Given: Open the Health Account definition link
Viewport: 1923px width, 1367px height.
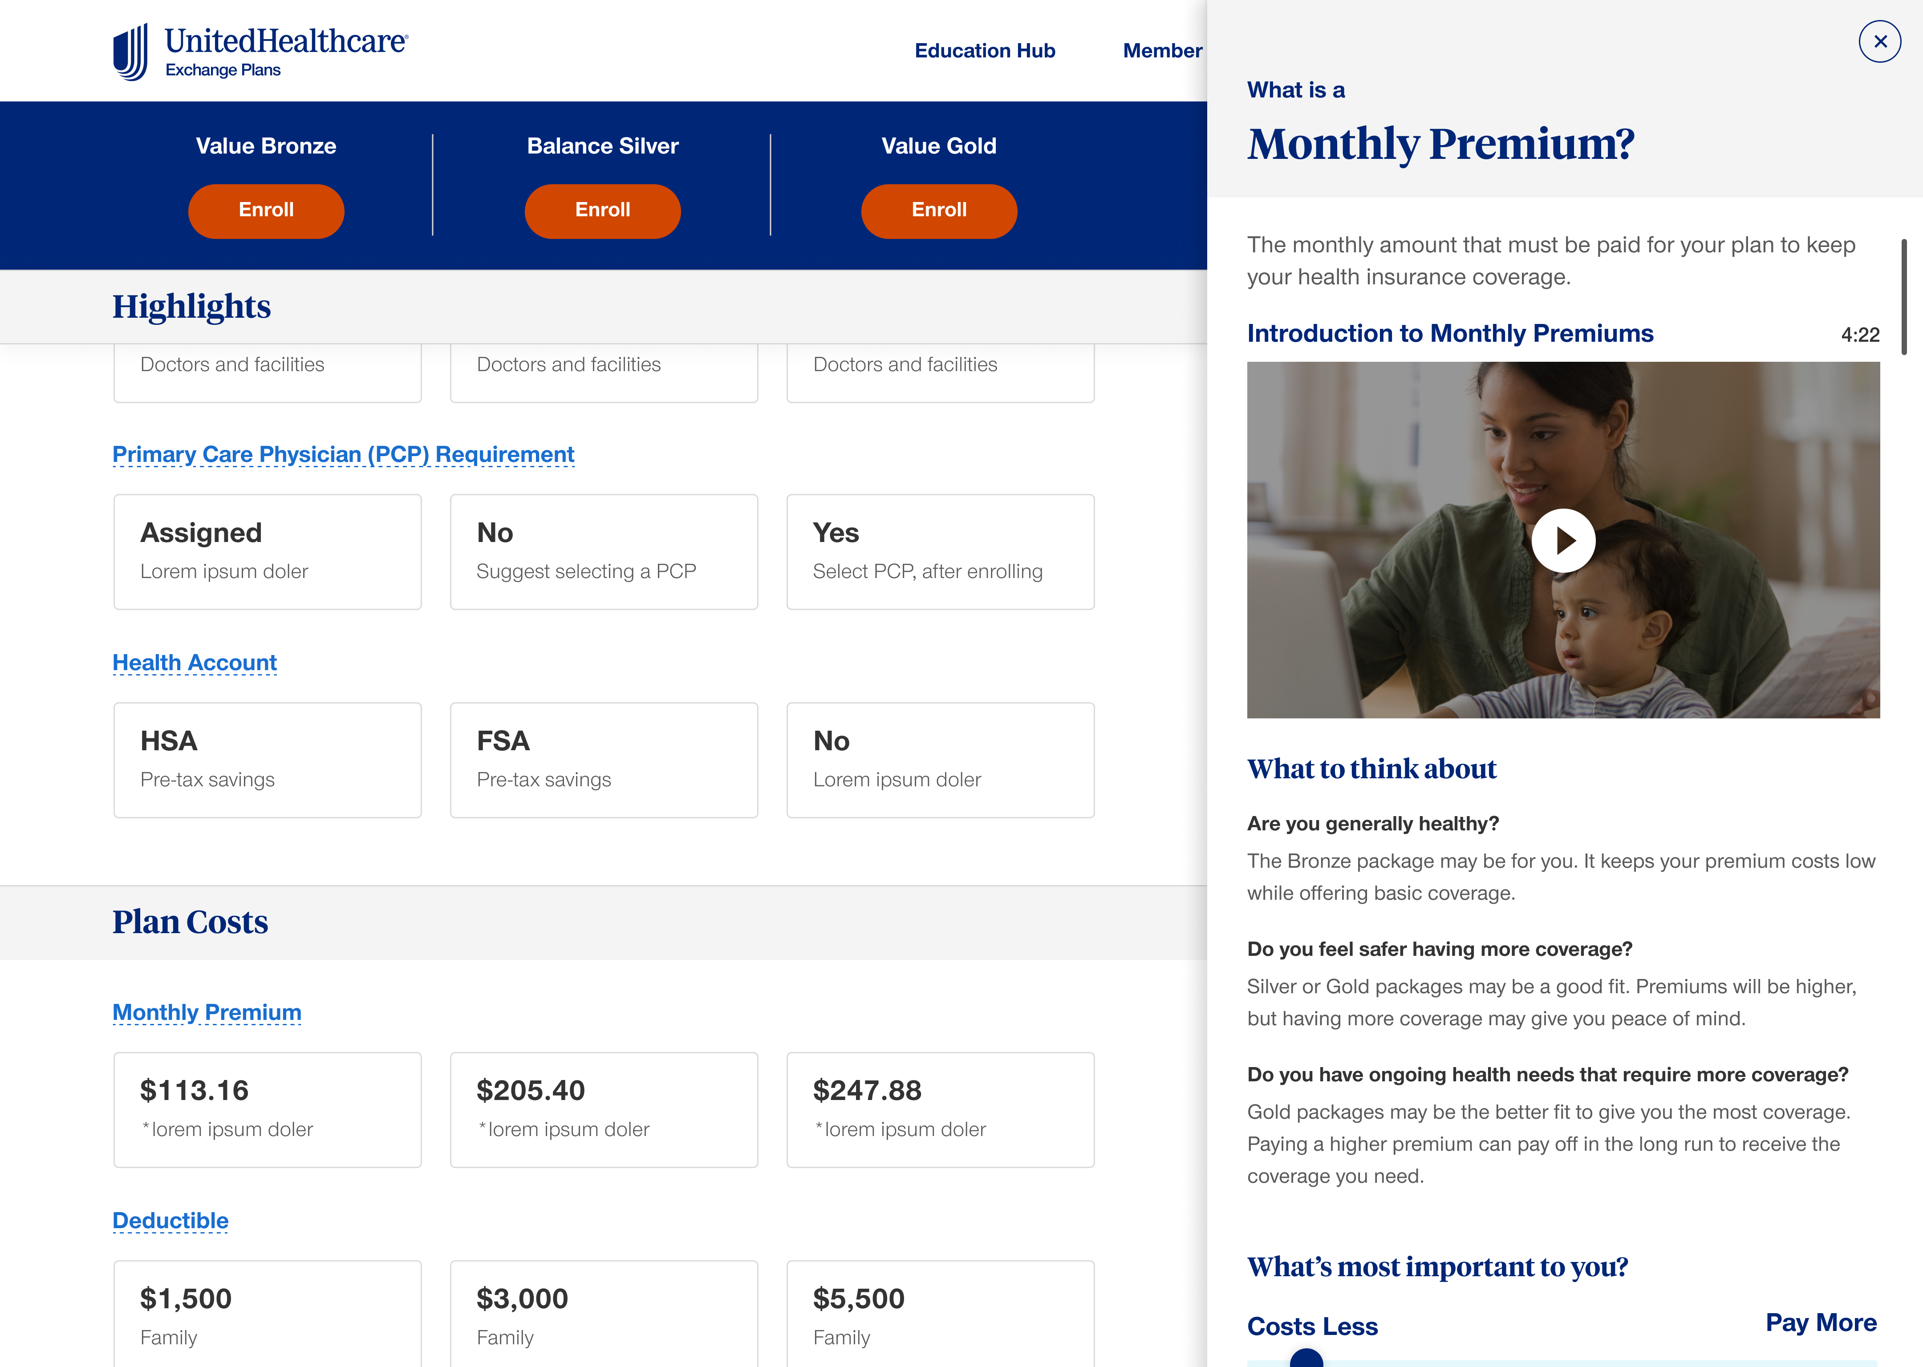Looking at the screenshot, I should (x=195, y=663).
